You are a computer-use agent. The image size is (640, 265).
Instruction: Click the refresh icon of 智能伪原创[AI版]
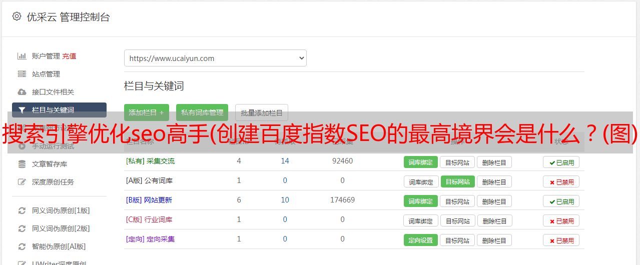coord(22,246)
